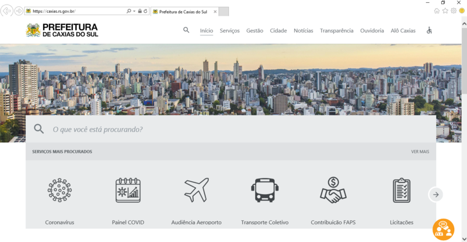This screenshot has width=467, height=242.
Task: Click the smiley feedback icon
Action: (462, 11)
